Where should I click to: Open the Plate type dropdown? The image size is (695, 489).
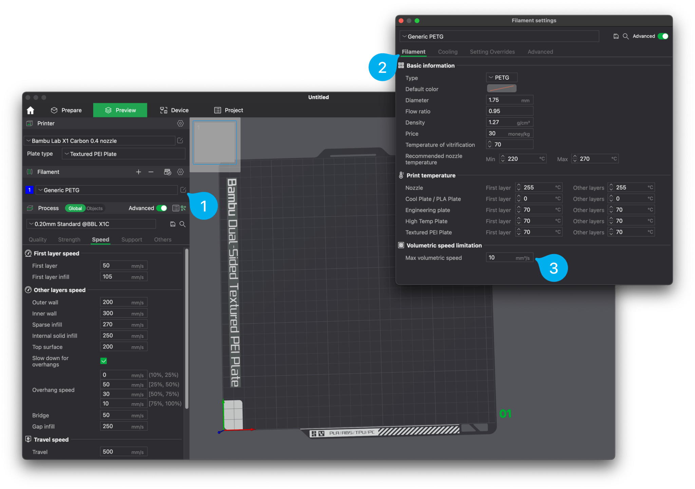pyautogui.click(x=123, y=154)
